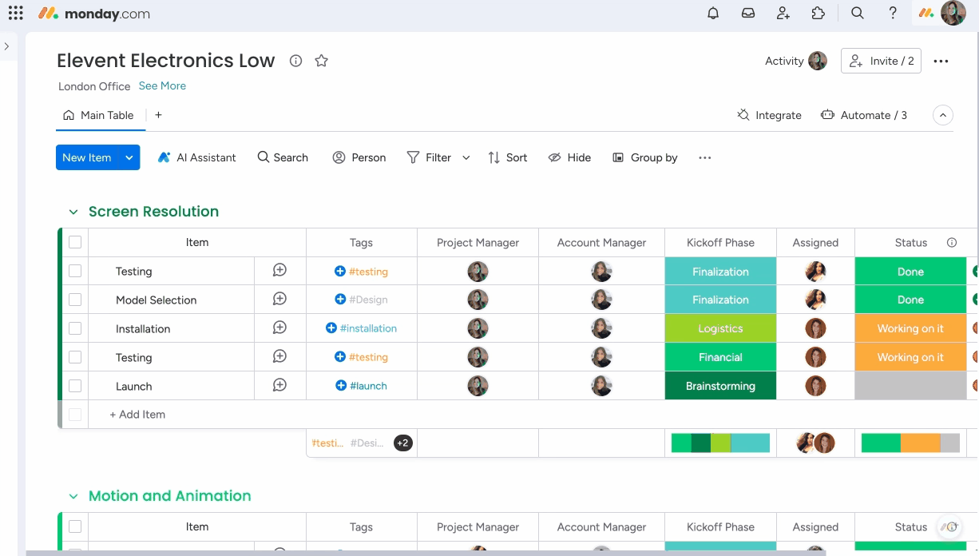
Task: Open the inbox tray icon
Action: (748, 14)
